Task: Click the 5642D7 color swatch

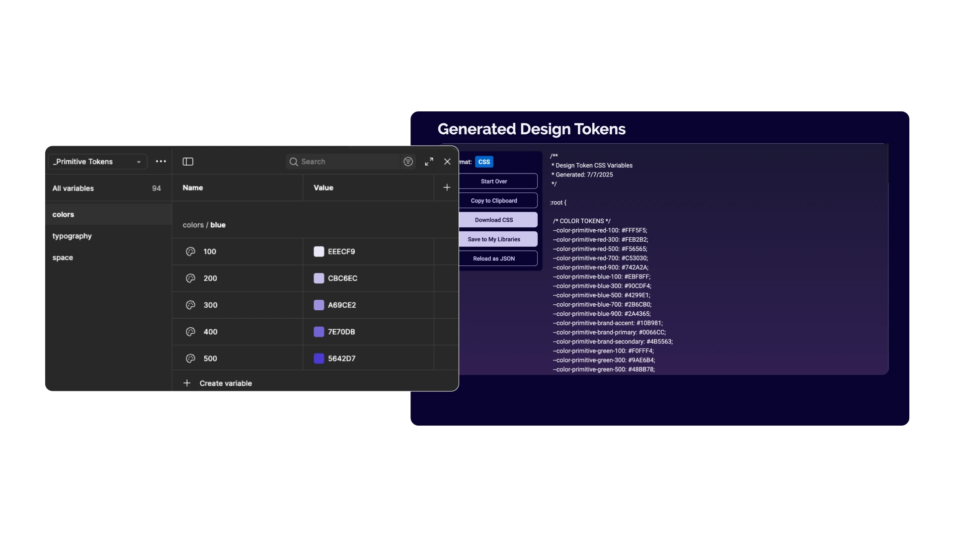Action: click(x=319, y=358)
